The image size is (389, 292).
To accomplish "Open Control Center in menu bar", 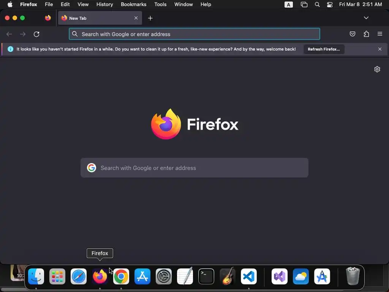I will 330,5.
